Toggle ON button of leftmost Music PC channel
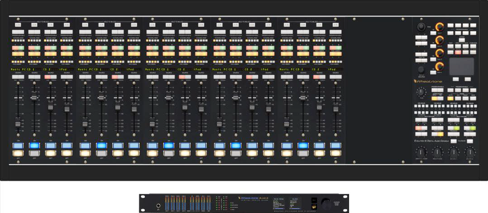Image resolution: width=488 pixels, height=213 pixels. coord(18,146)
